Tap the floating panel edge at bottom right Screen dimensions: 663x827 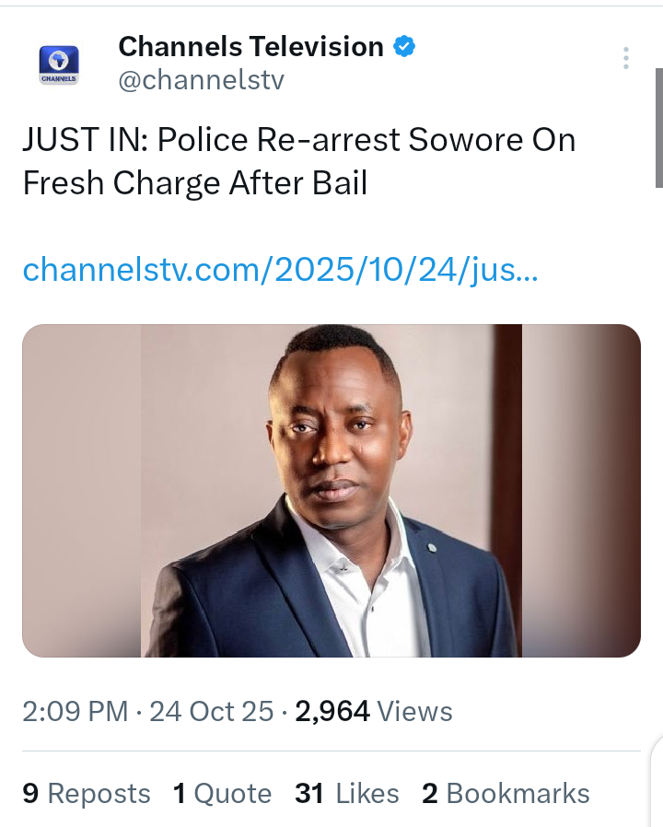(x=656, y=783)
